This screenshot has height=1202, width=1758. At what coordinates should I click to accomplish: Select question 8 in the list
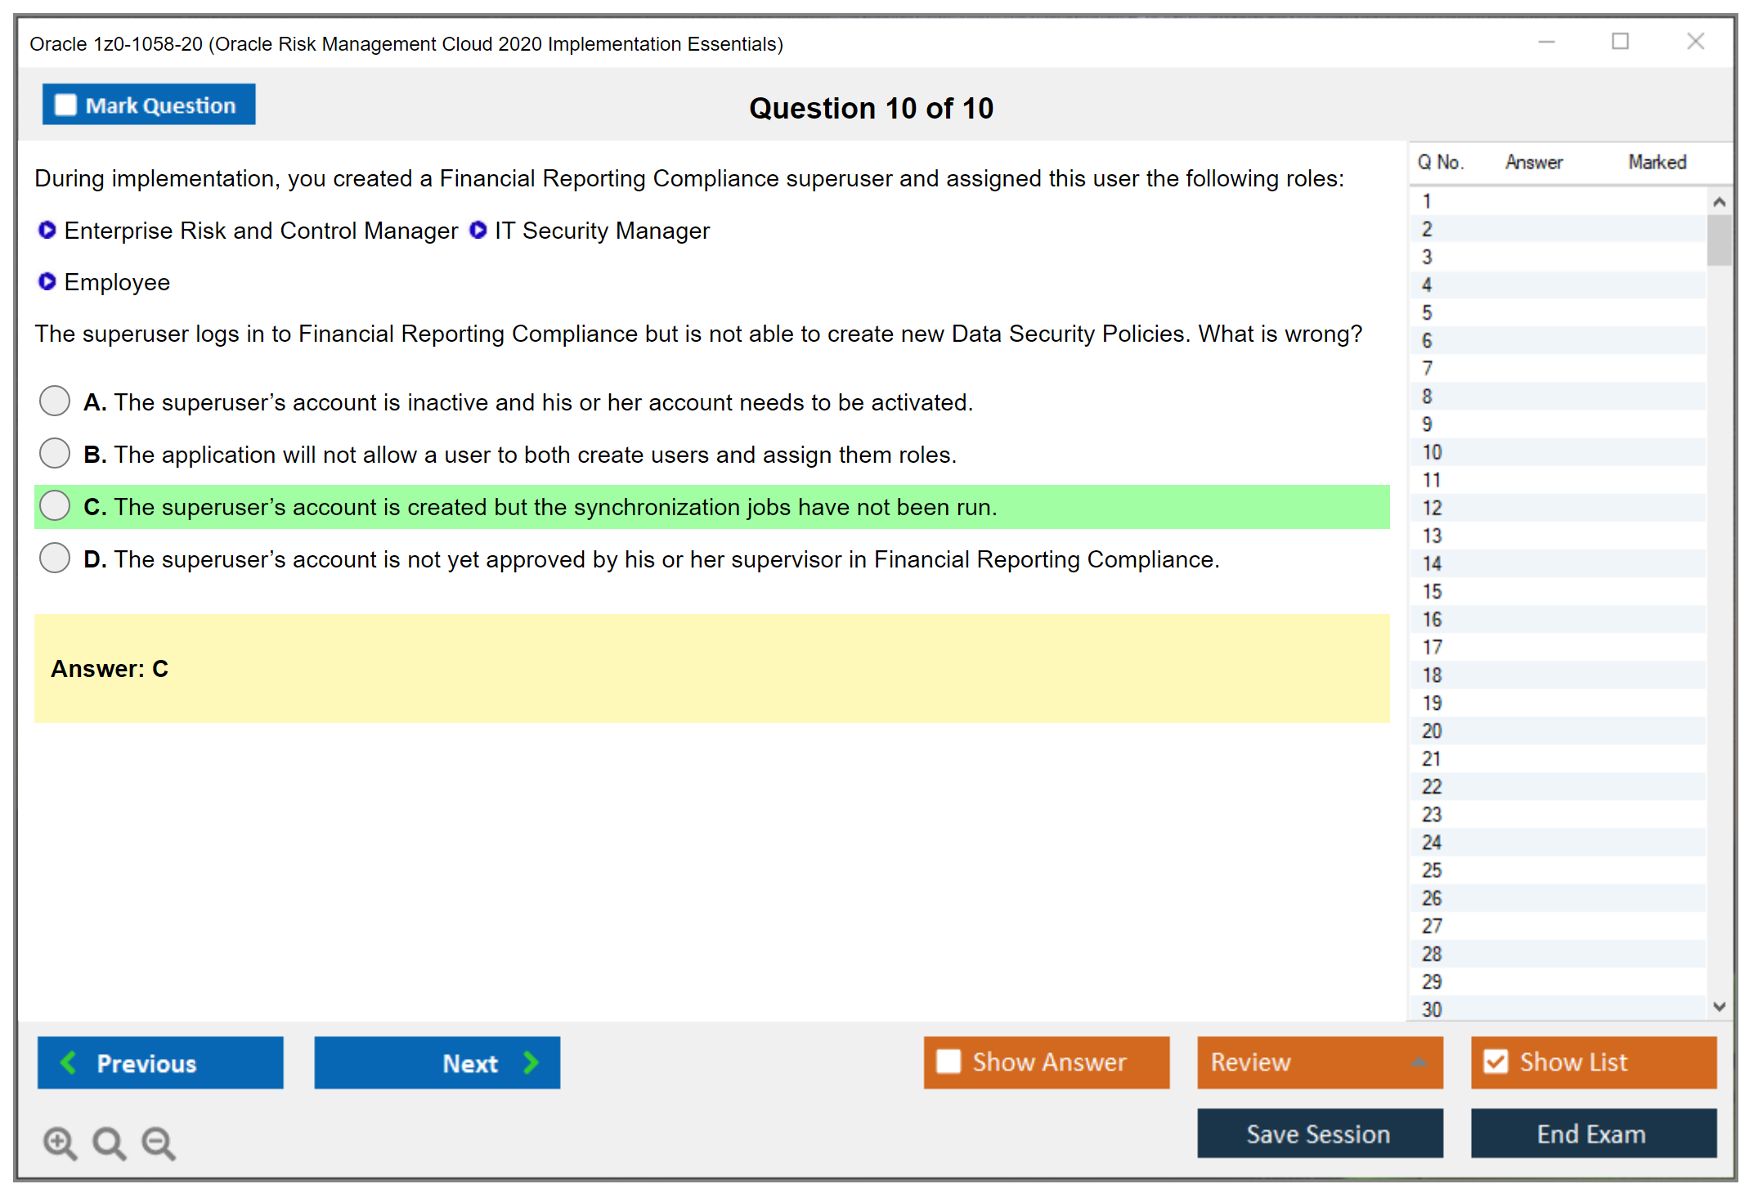point(1558,397)
